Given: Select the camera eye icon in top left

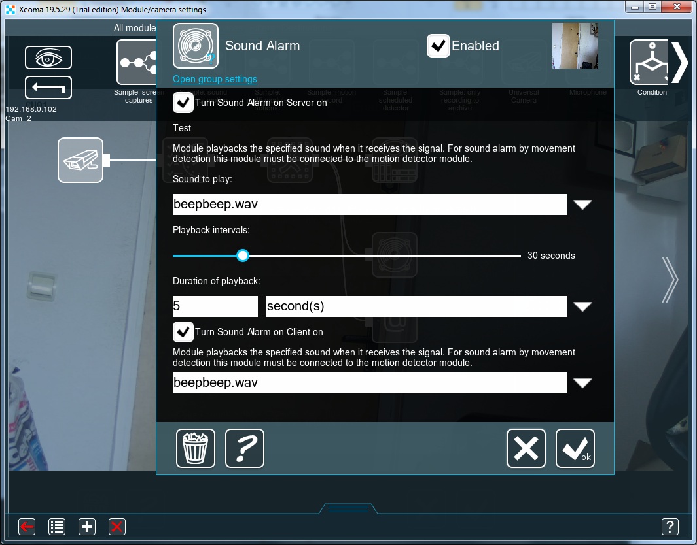Looking at the screenshot, I should click(x=48, y=58).
